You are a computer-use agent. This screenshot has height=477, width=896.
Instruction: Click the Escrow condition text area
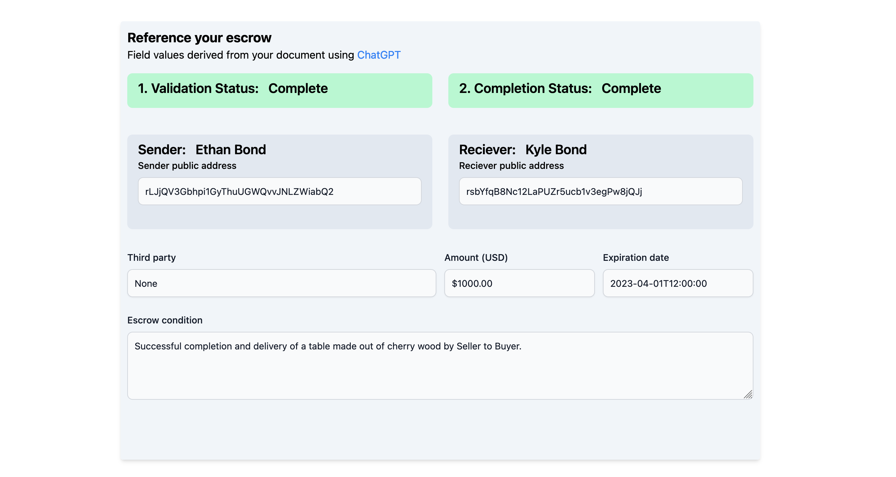click(x=440, y=366)
